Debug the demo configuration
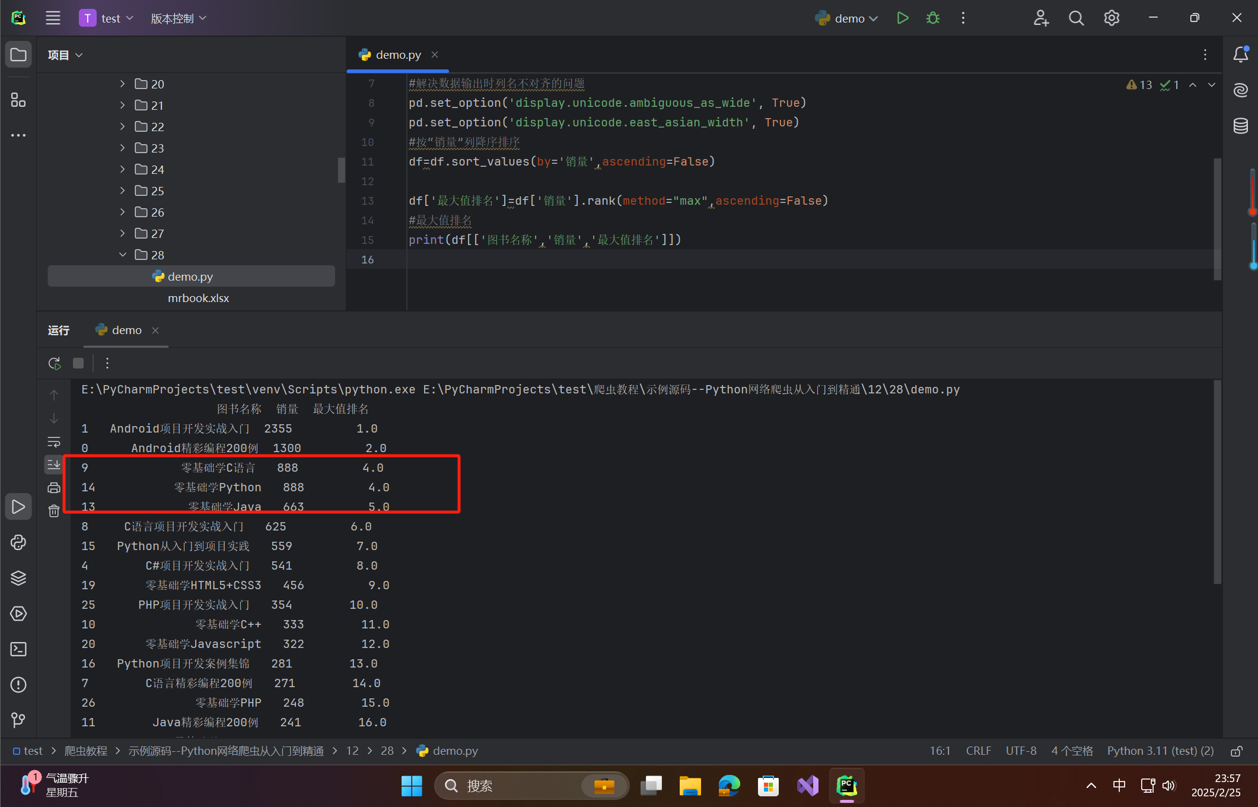This screenshot has width=1258, height=807. (933, 18)
